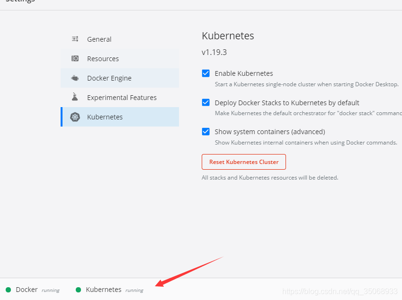
Task: Click the green Kubernetes status dot
Action: click(79, 290)
